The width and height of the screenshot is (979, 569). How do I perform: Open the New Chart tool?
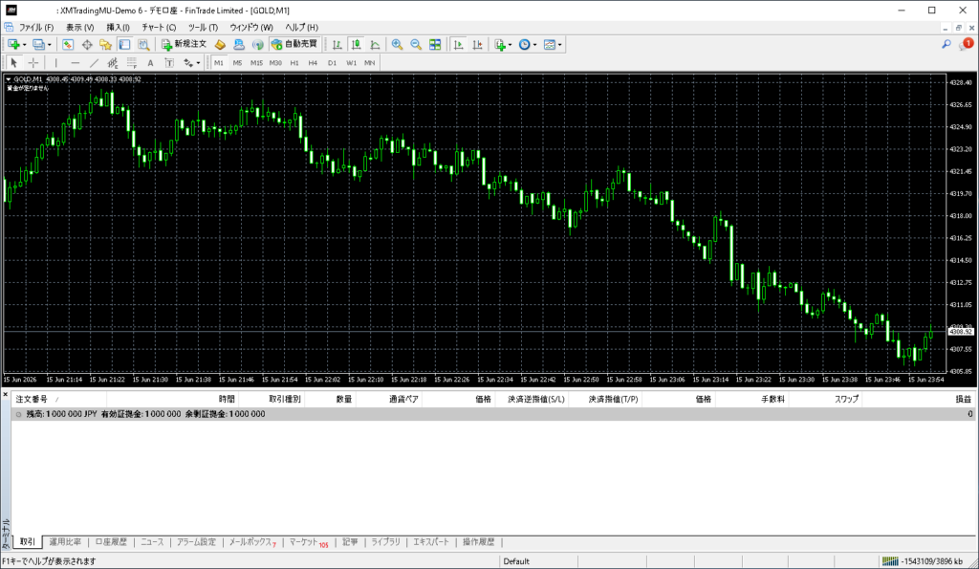point(13,44)
